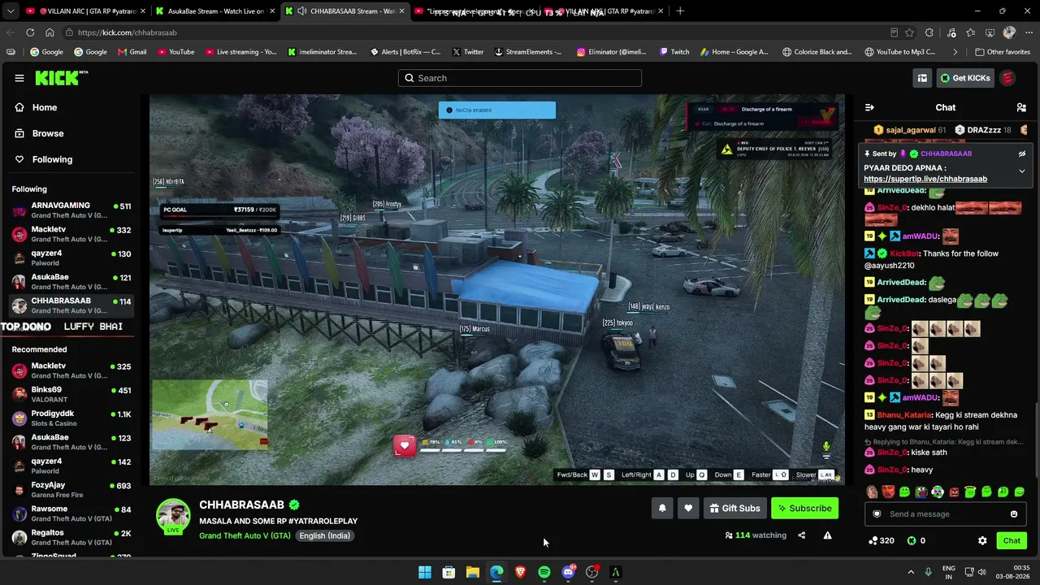Image resolution: width=1040 pixels, height=585 pixels.
Task: Open the tab actions dropdown menu
Action: click(10, 11)
